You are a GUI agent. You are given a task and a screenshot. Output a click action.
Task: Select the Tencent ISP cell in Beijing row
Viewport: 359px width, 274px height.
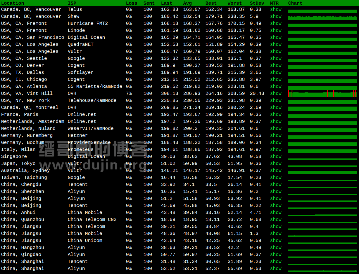[x=78, y=205]
